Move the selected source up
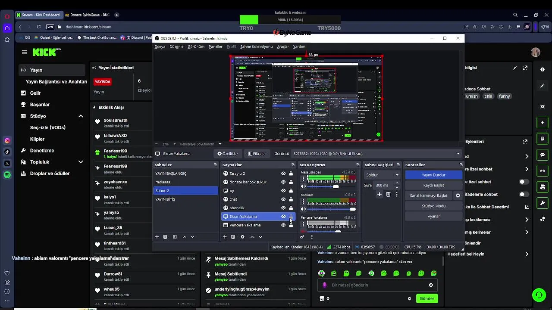The height and width of the screenshot is (310, 552). click(x=252, y=237)
